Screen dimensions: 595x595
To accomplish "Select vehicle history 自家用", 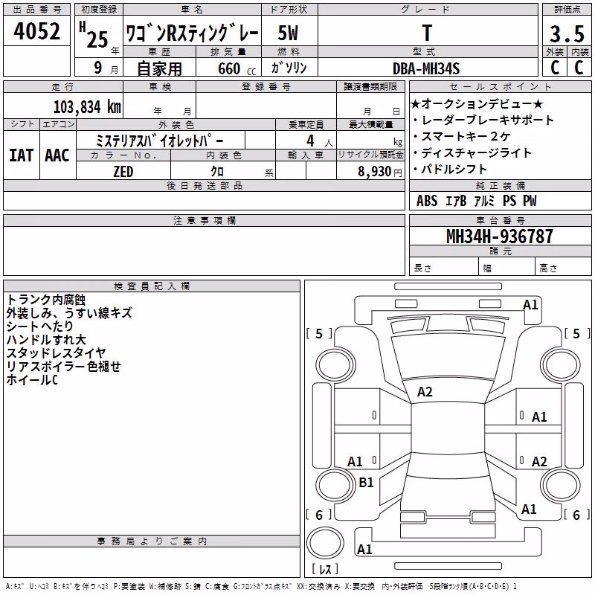I will [159, 68].
